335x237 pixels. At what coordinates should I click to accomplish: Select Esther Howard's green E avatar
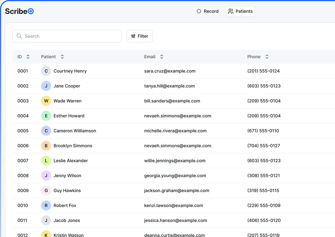click(x=46, y=116)
